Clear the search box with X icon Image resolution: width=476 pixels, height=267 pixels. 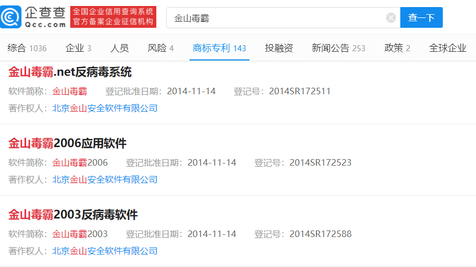tap(390, 18)
